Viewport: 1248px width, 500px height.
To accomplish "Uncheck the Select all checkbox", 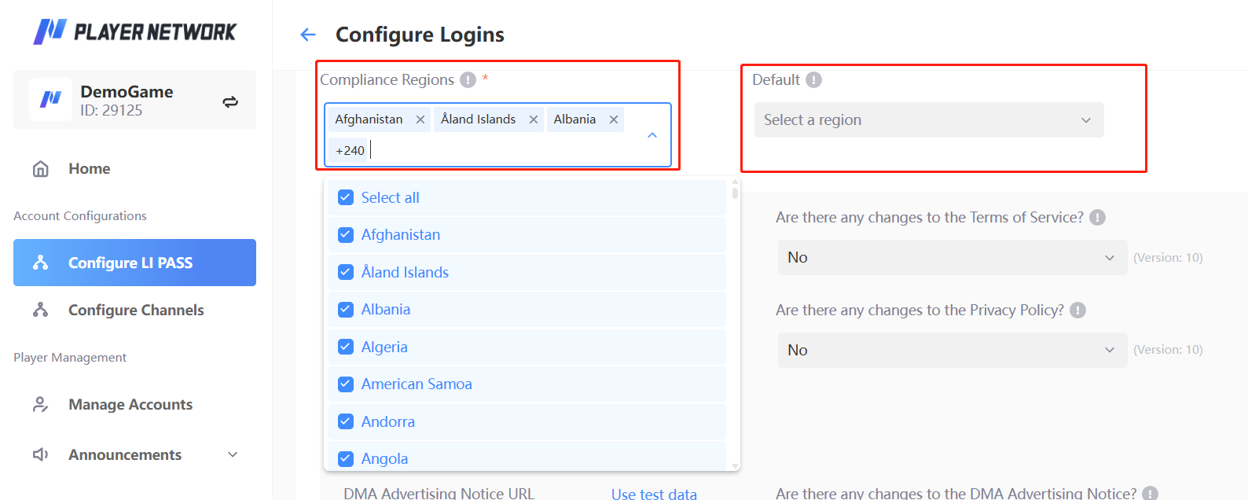I will [x=346, y=198].
